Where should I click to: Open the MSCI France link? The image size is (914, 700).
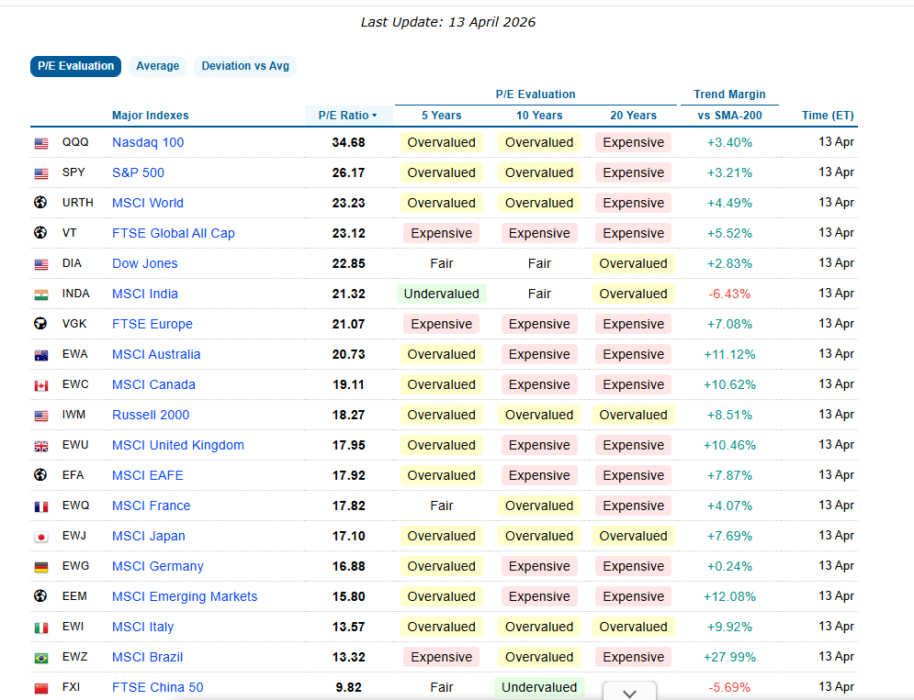coord(152,506)
